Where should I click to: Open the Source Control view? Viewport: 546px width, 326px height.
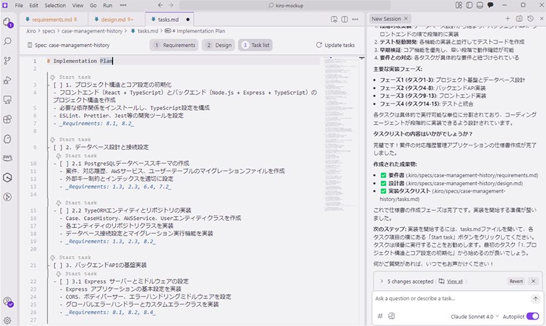(x=8, y=61)
